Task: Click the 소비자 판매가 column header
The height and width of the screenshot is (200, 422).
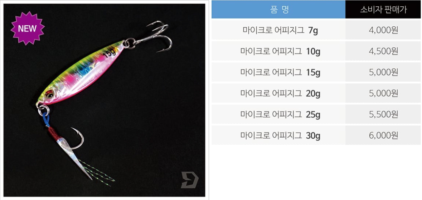Action: (x=383, y=10)
